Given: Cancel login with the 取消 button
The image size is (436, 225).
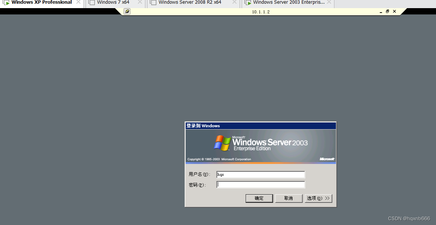Looking at the screenshot, I should (x=288, y=198).
